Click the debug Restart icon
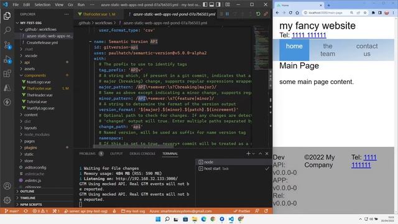Viewport: 398px width, 224px height. (x=258, y=14)
